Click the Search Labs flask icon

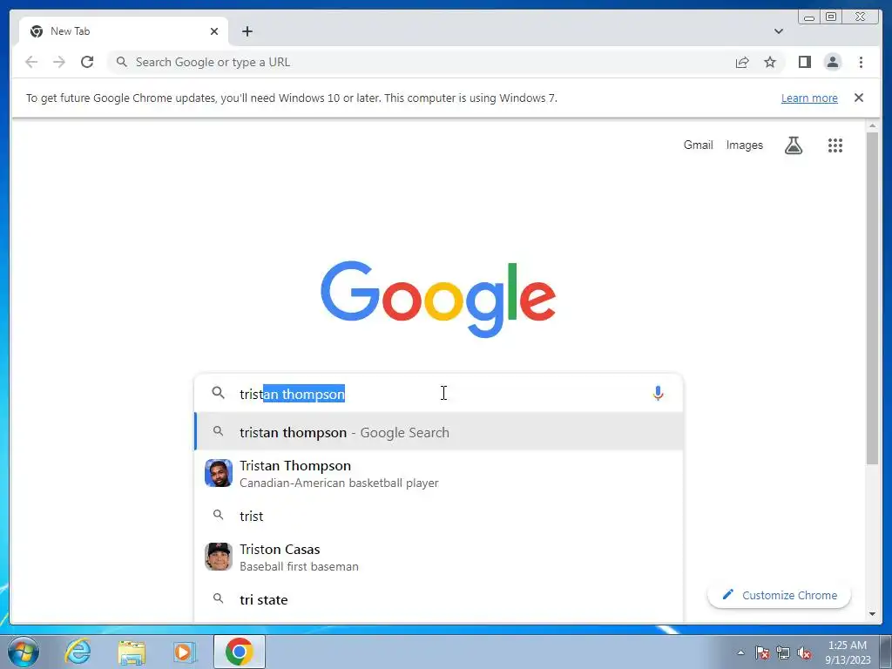tap(794, 145)
